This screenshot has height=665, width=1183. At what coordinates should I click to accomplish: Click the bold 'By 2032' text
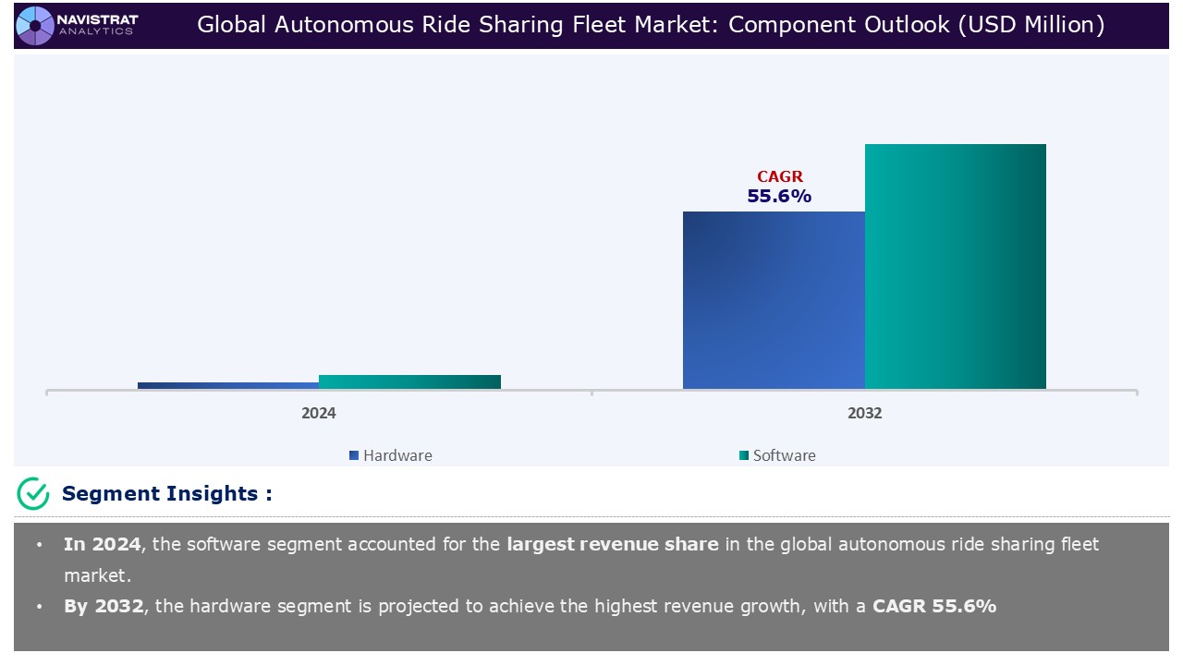[x=103, y=606]
